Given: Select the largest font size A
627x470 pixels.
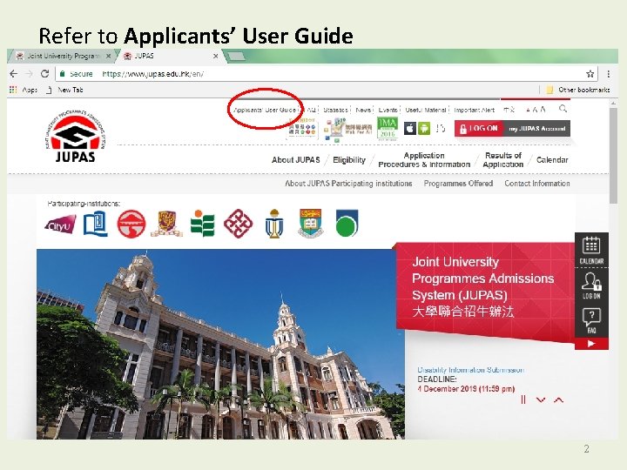Looking at the screenshot, I should 543,109.
